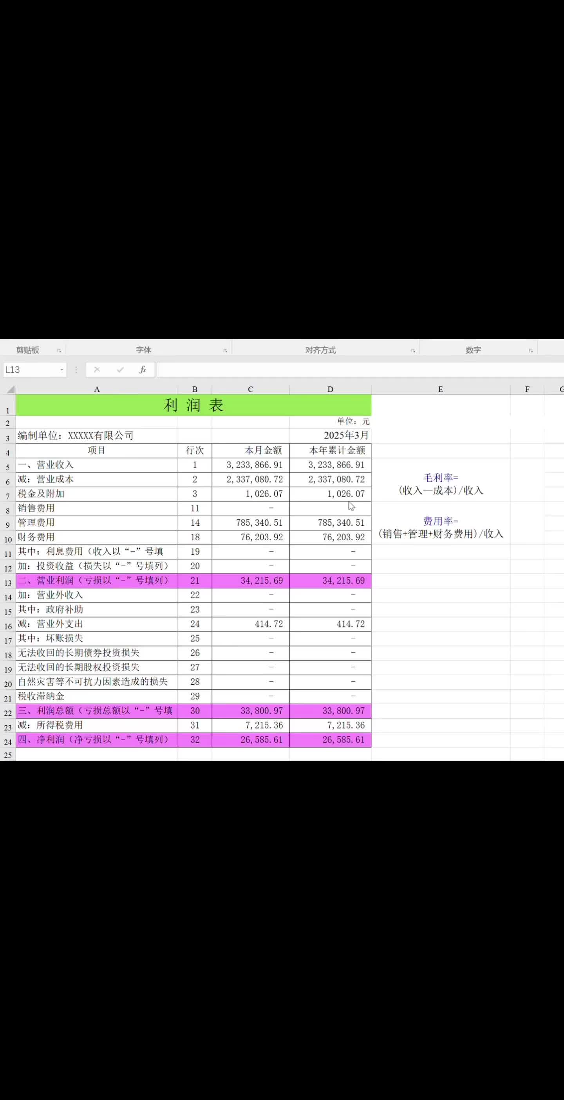The image size is (564, 1100).
Task: Click into the formula bar input
Action: click(360, 370)
